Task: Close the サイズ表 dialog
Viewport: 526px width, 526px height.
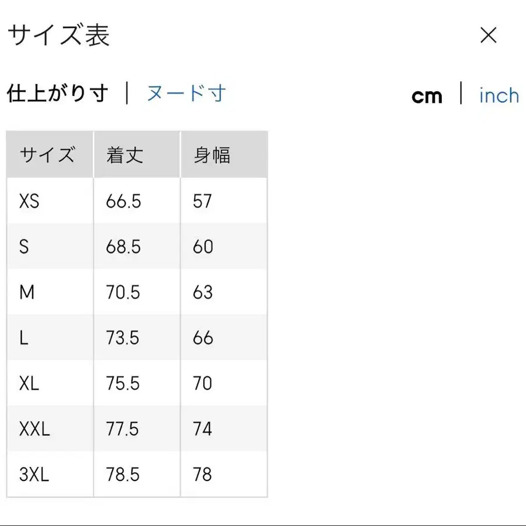Action: pyautogui.click(x=488, y=36)
